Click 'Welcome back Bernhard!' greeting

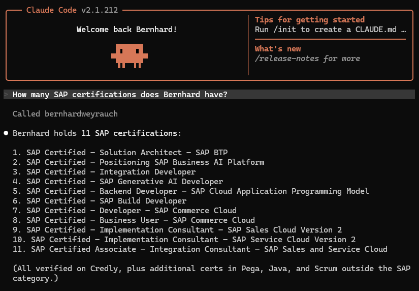pos(126,30)
